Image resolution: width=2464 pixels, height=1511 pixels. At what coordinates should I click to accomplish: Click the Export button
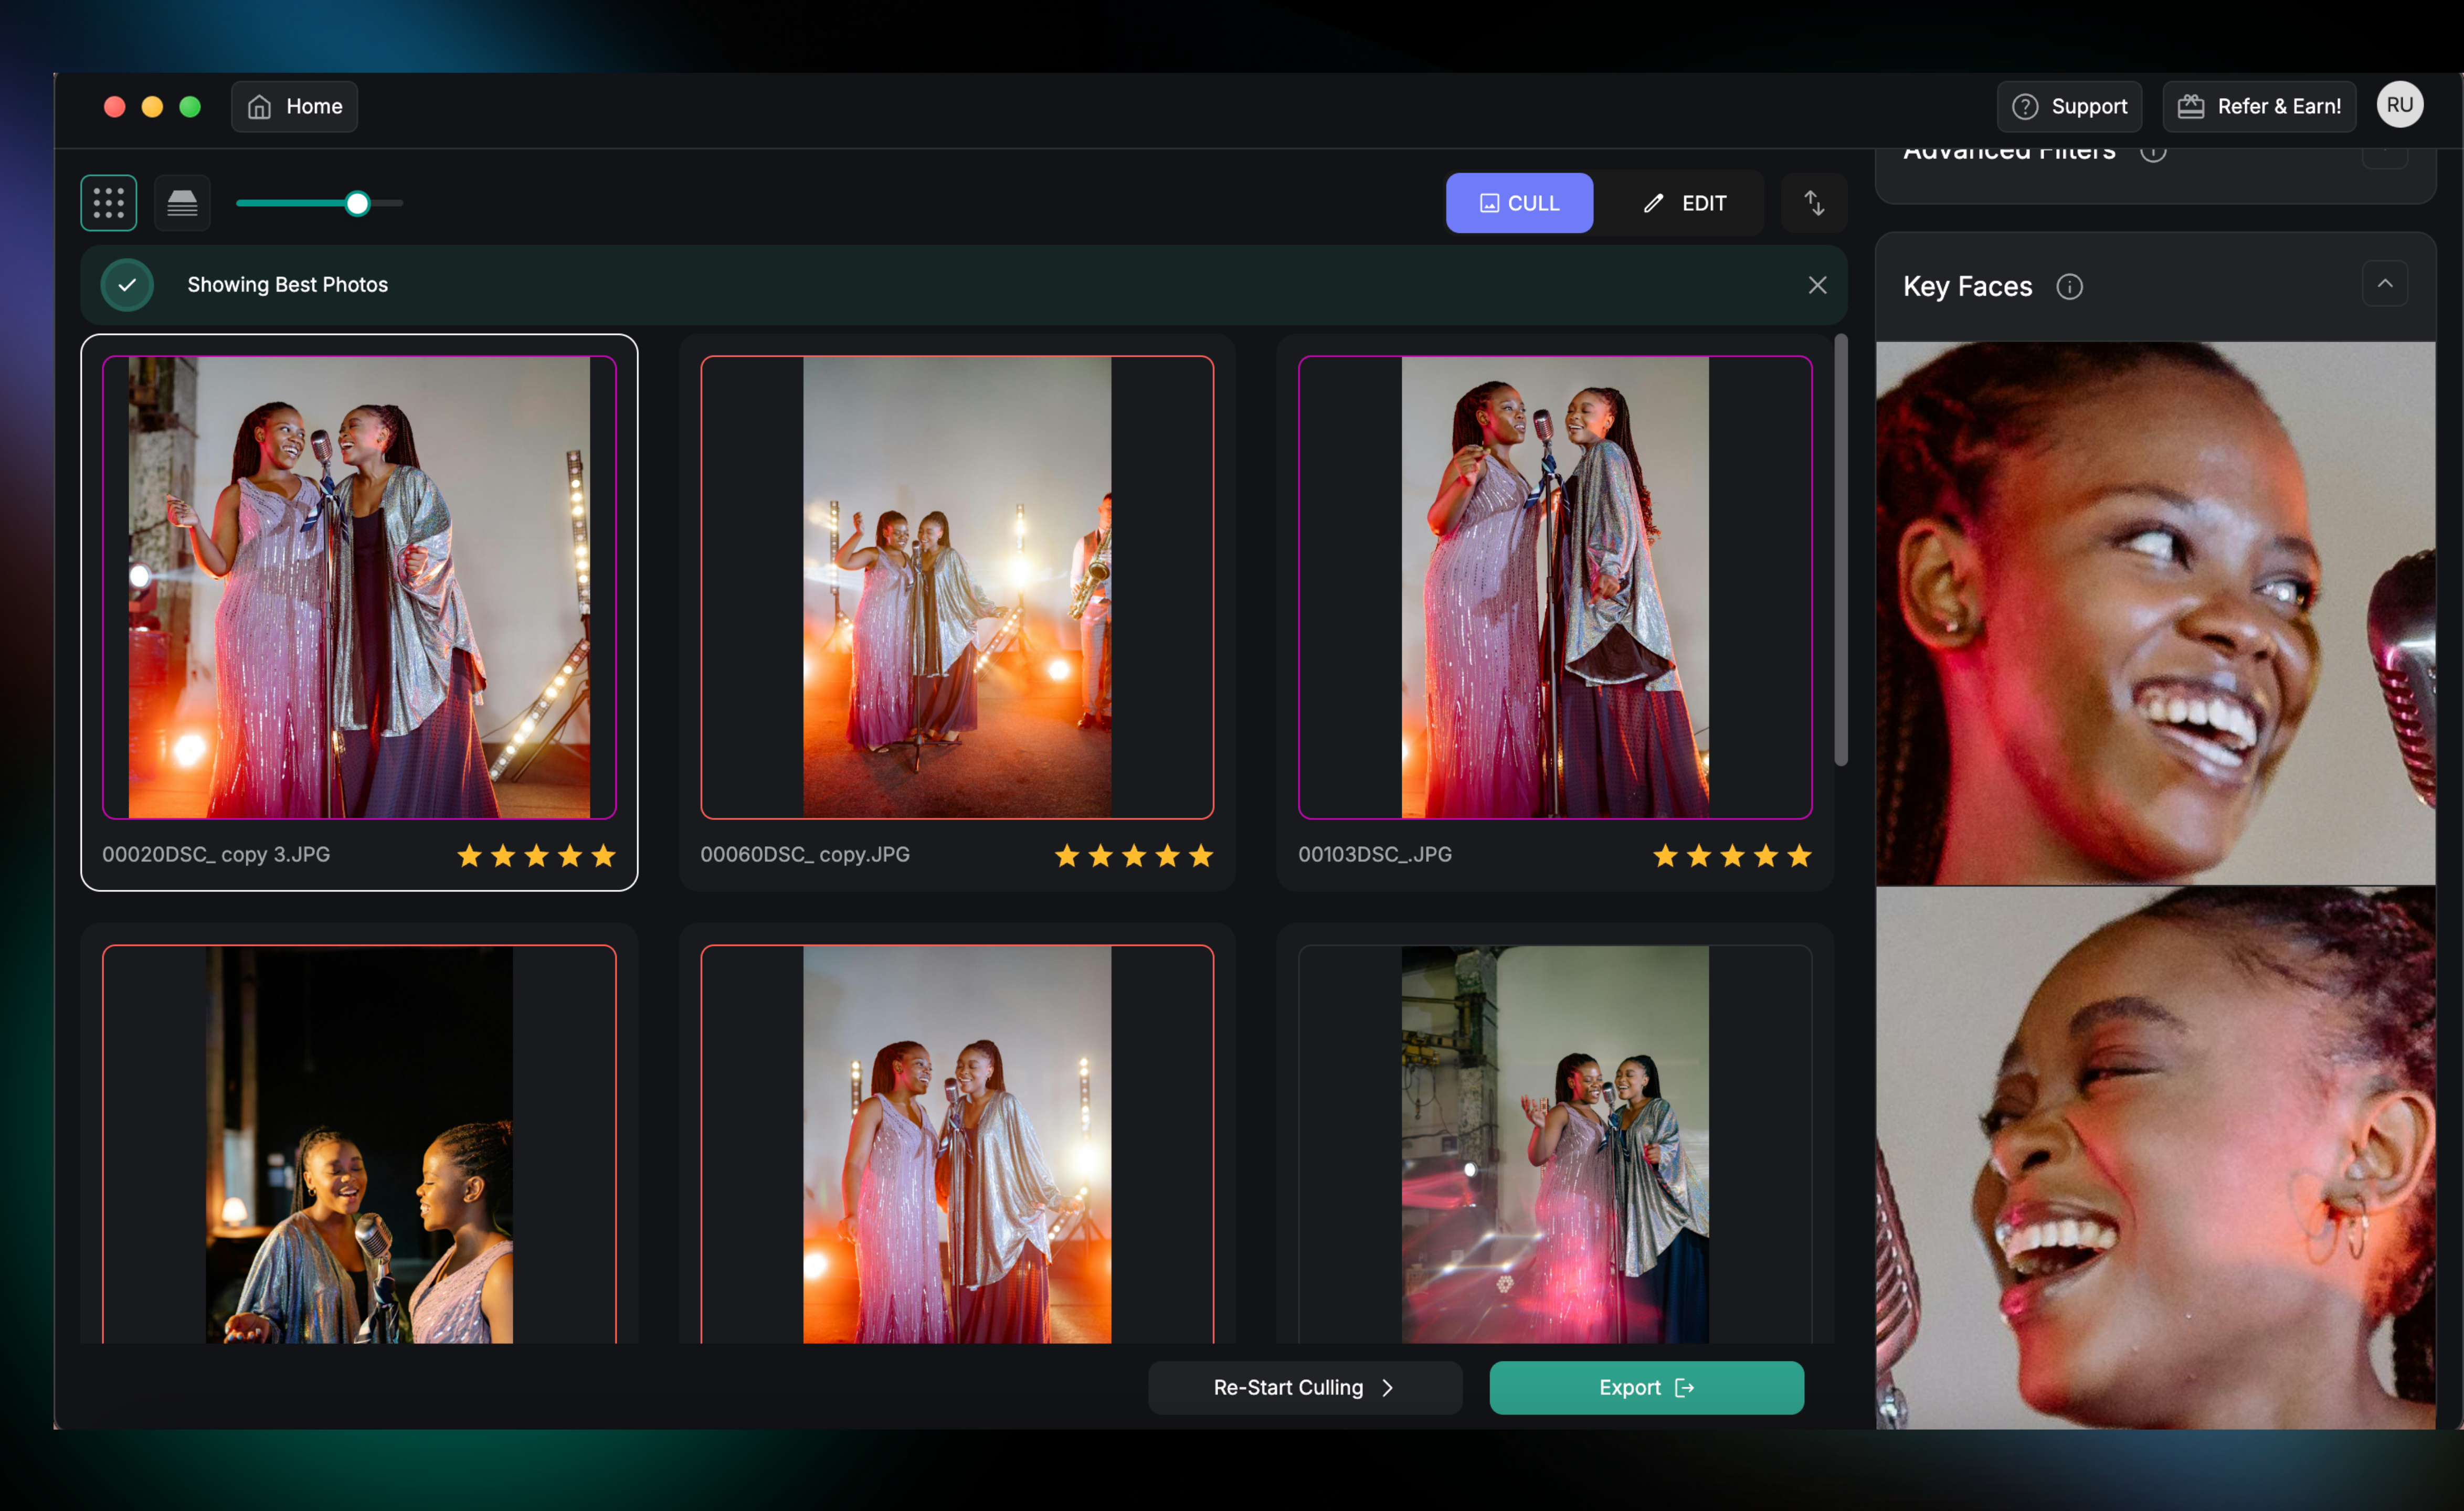tap(1646, 1387)
